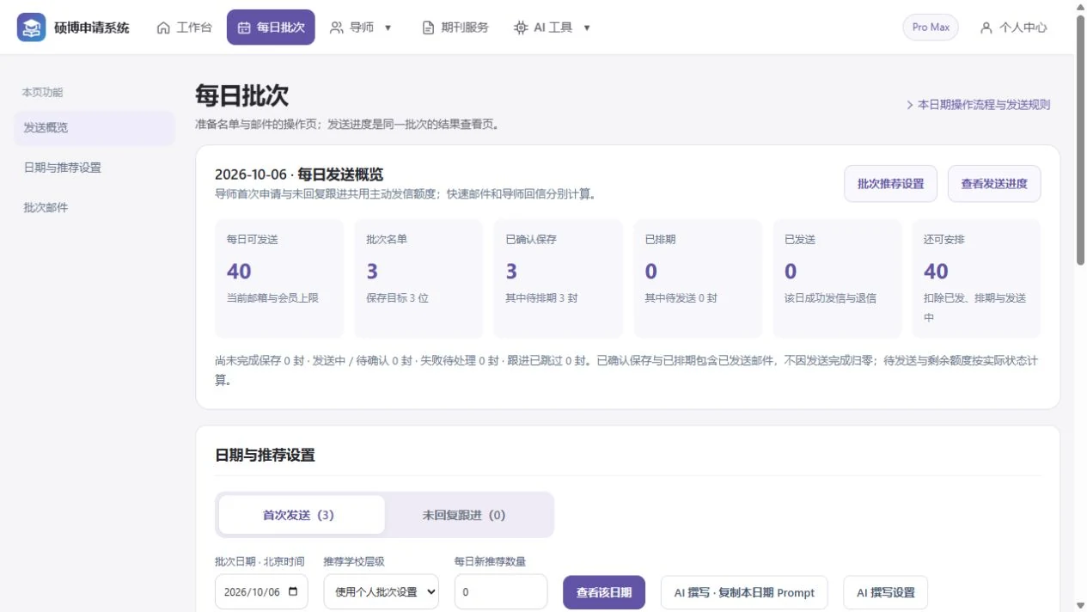Expand the AI 工具 dropdown arrow
This screenshot has width=1087, height=612.
[587, 28]
